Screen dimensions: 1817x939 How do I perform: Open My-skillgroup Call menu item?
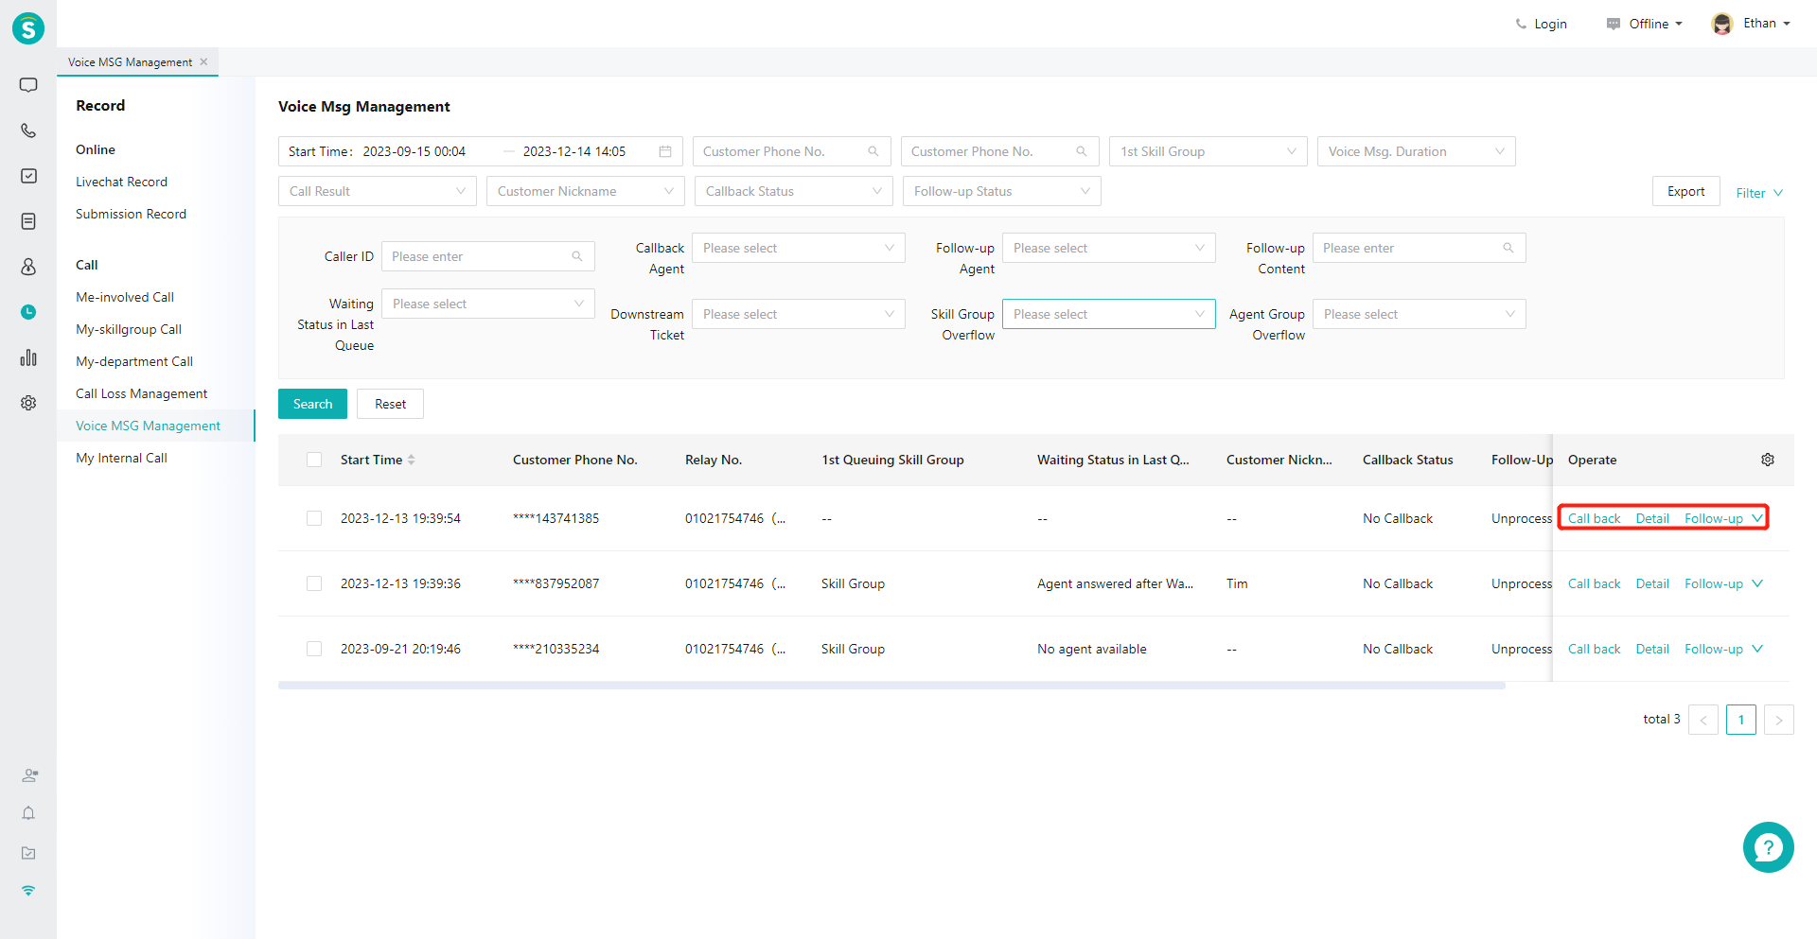[x=129, y=329]
